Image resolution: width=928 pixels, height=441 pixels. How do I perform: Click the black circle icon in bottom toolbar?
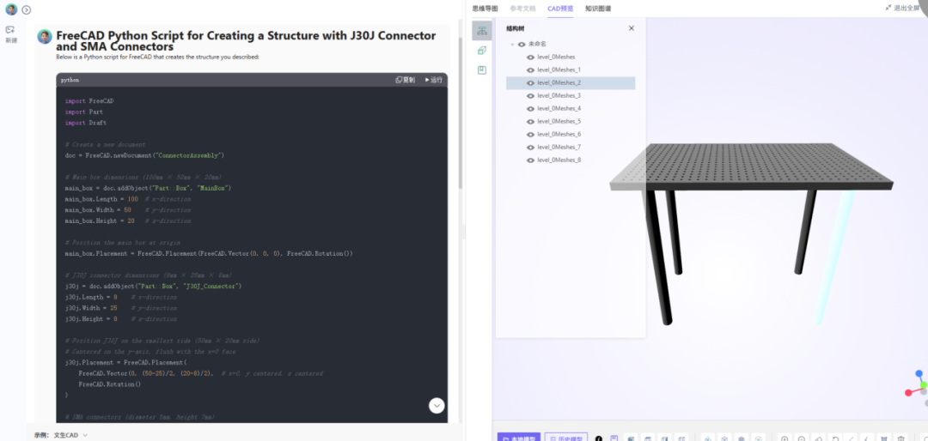(598, 438)
